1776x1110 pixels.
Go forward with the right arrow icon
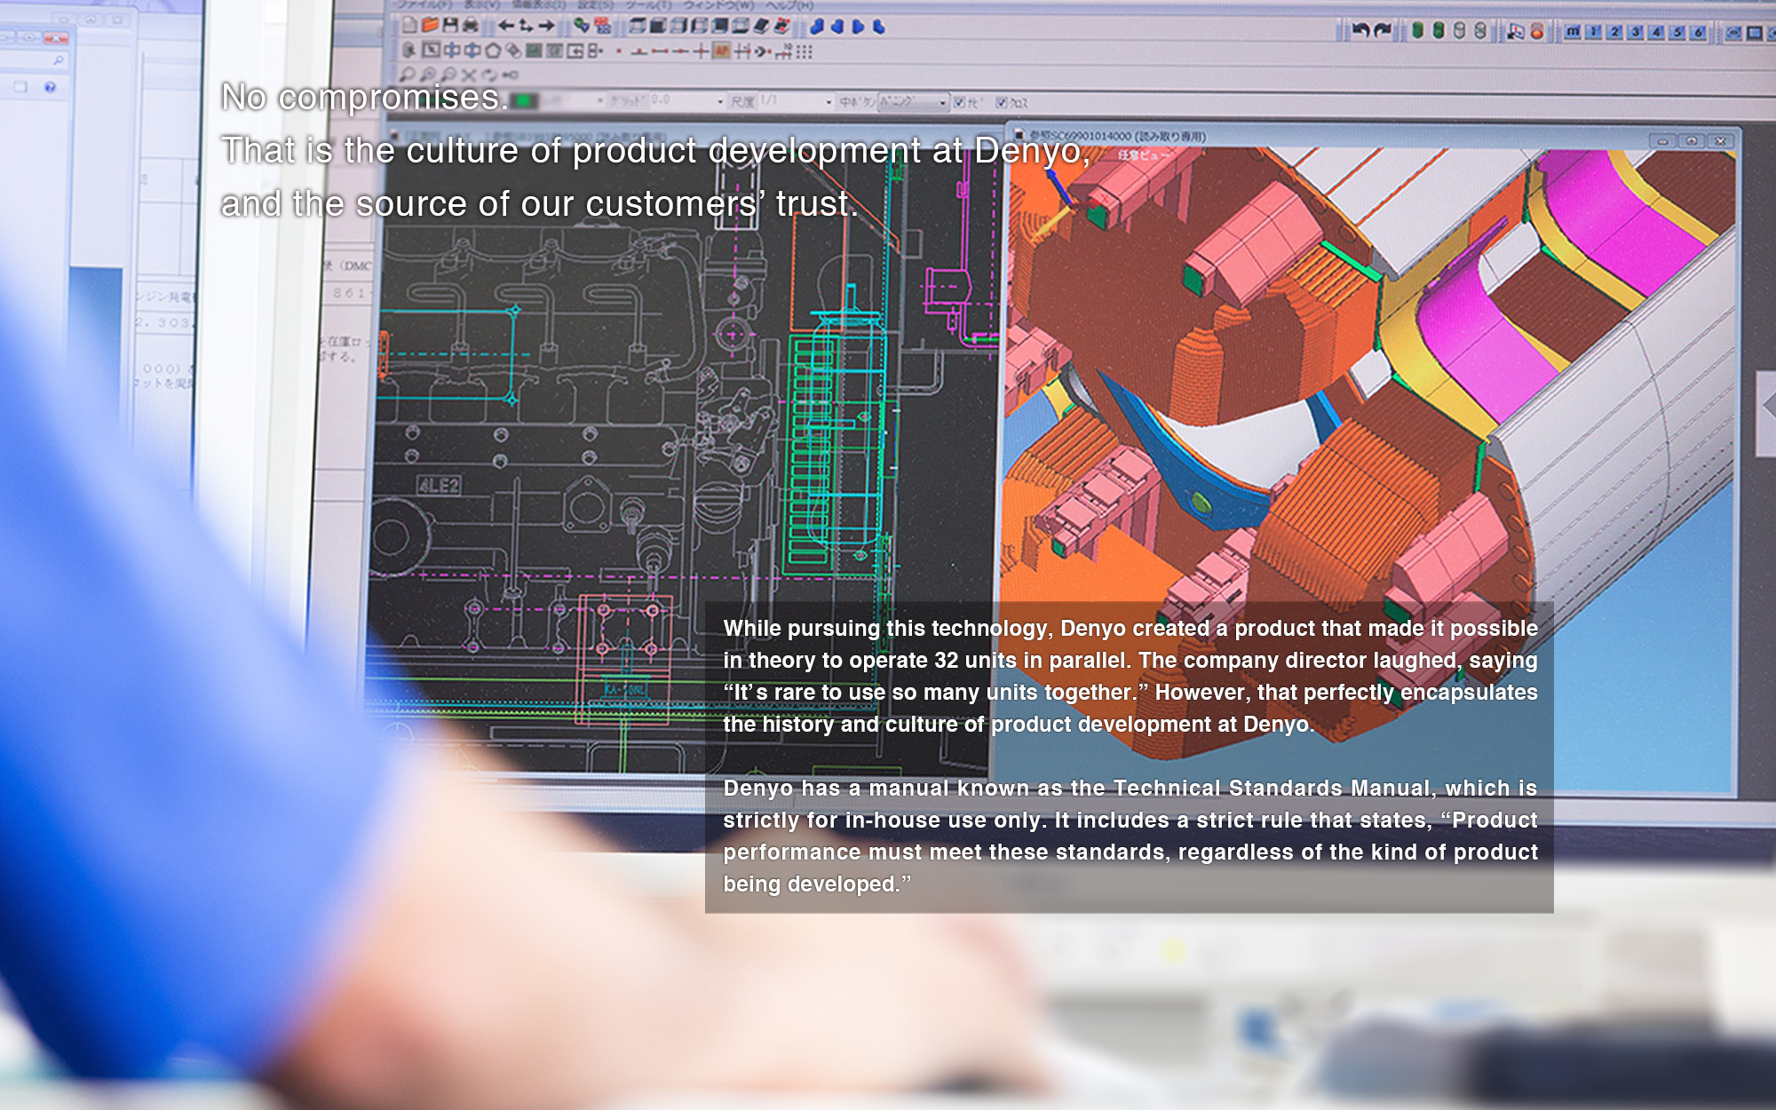546,26
